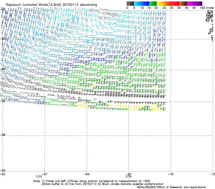Pick the brown 35–40 knot legend band
The width and height of the screenshot is (215, 189).
pyautogui.click(x=183, y=3)
